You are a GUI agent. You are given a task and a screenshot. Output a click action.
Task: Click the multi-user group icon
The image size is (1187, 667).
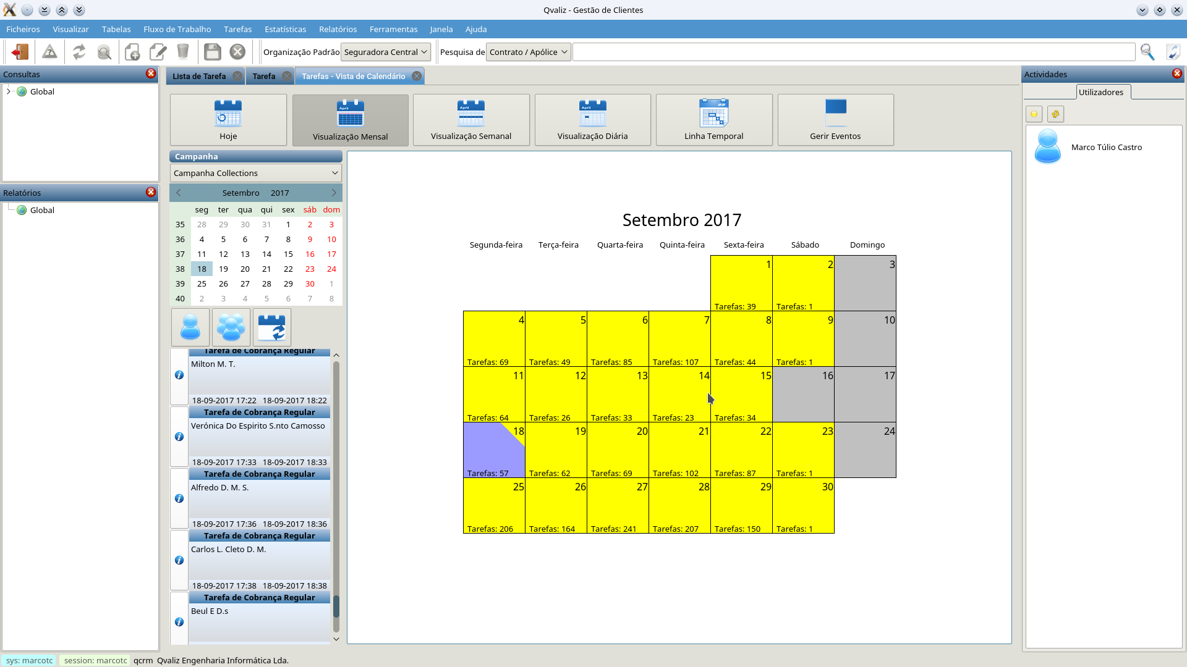point(231,327)
